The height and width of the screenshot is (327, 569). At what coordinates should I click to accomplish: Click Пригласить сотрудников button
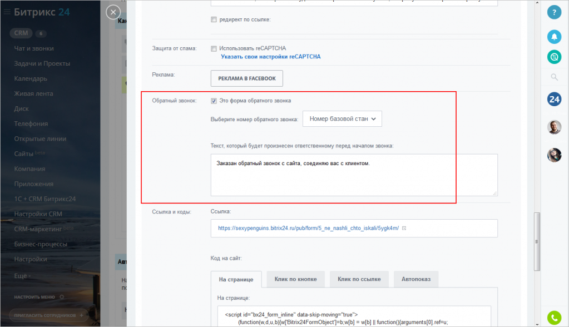point(48,315)
